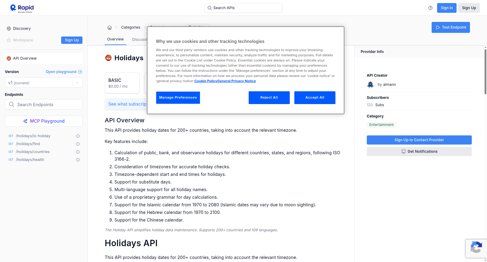Click the Entertainment category tag
The width and height of the screenshot is (487, 262).
381,125
